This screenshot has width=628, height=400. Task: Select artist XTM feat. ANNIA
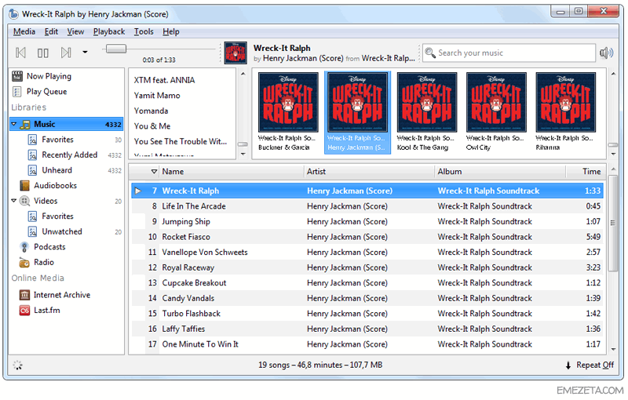tap(164, 80)
